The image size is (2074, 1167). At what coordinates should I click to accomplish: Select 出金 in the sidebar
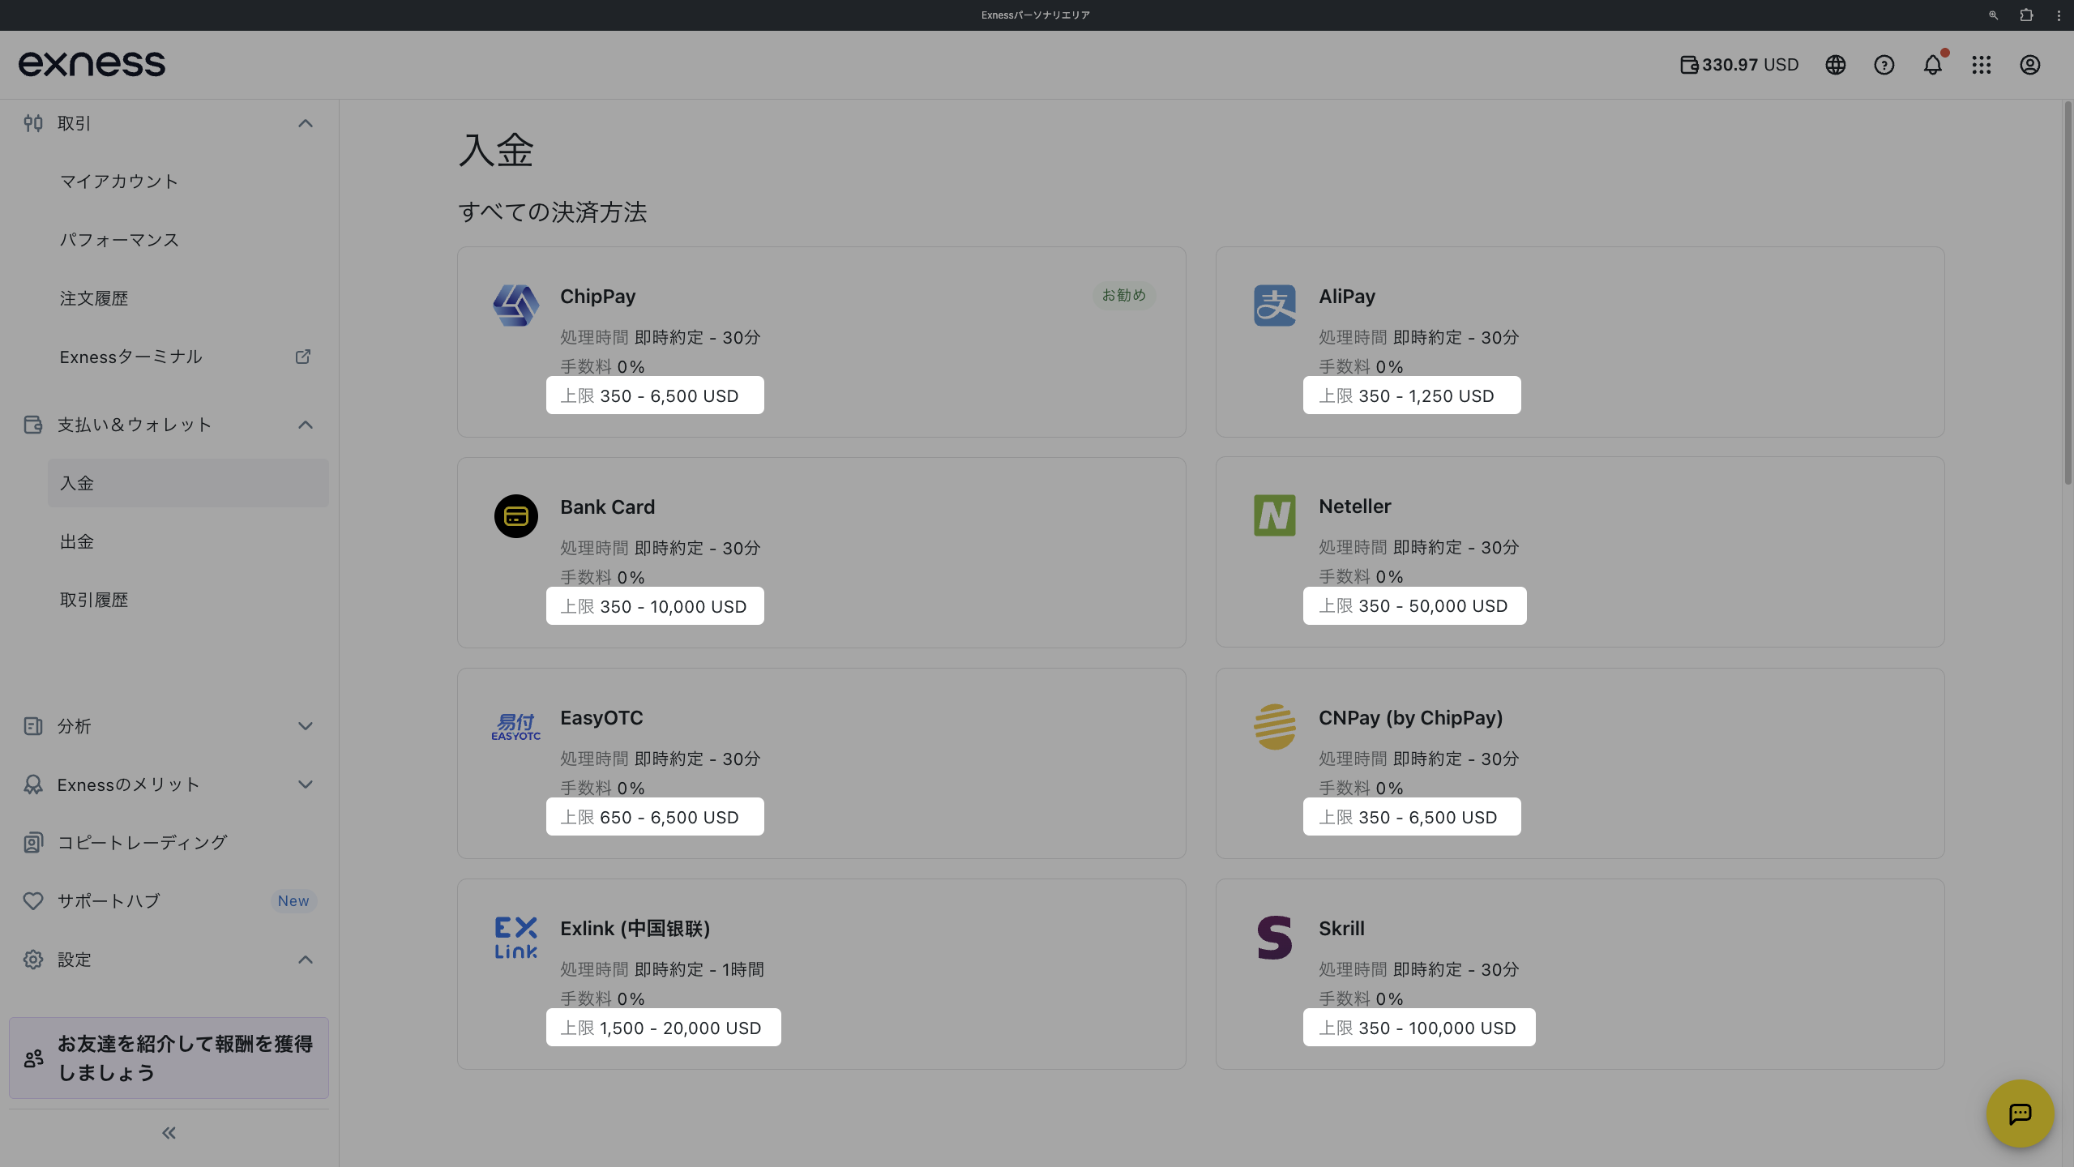[77, 541]
